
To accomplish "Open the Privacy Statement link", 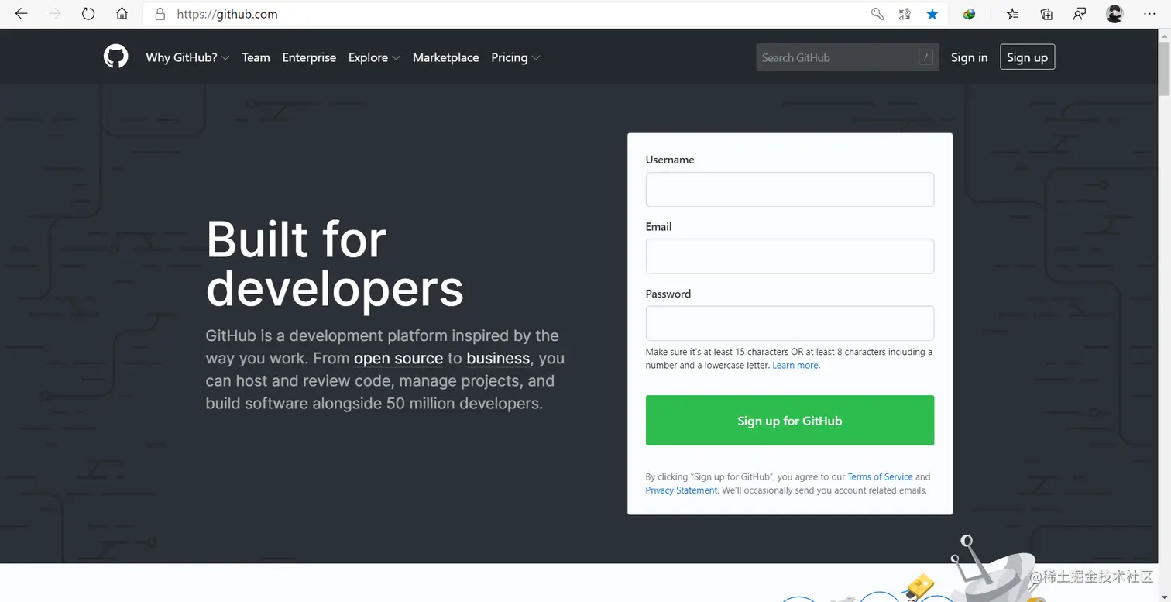I will tap(682, 490).
